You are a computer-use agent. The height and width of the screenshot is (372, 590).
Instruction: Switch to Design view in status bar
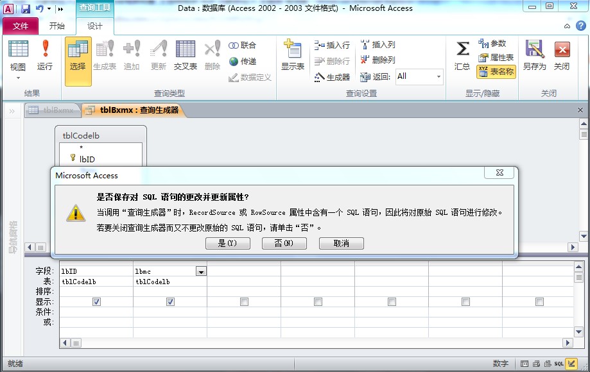tap(571, 364)
